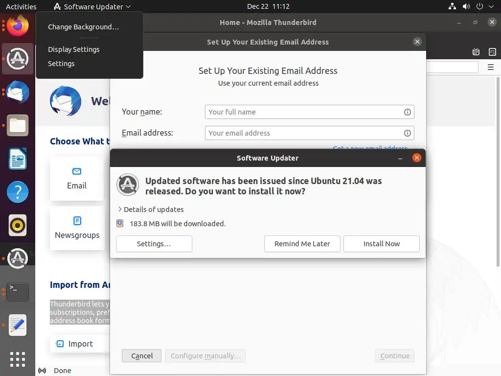The image size is (501, 376).
Task: Click Thunderbird's vertical scrollbar
Action: click(498, 171)
